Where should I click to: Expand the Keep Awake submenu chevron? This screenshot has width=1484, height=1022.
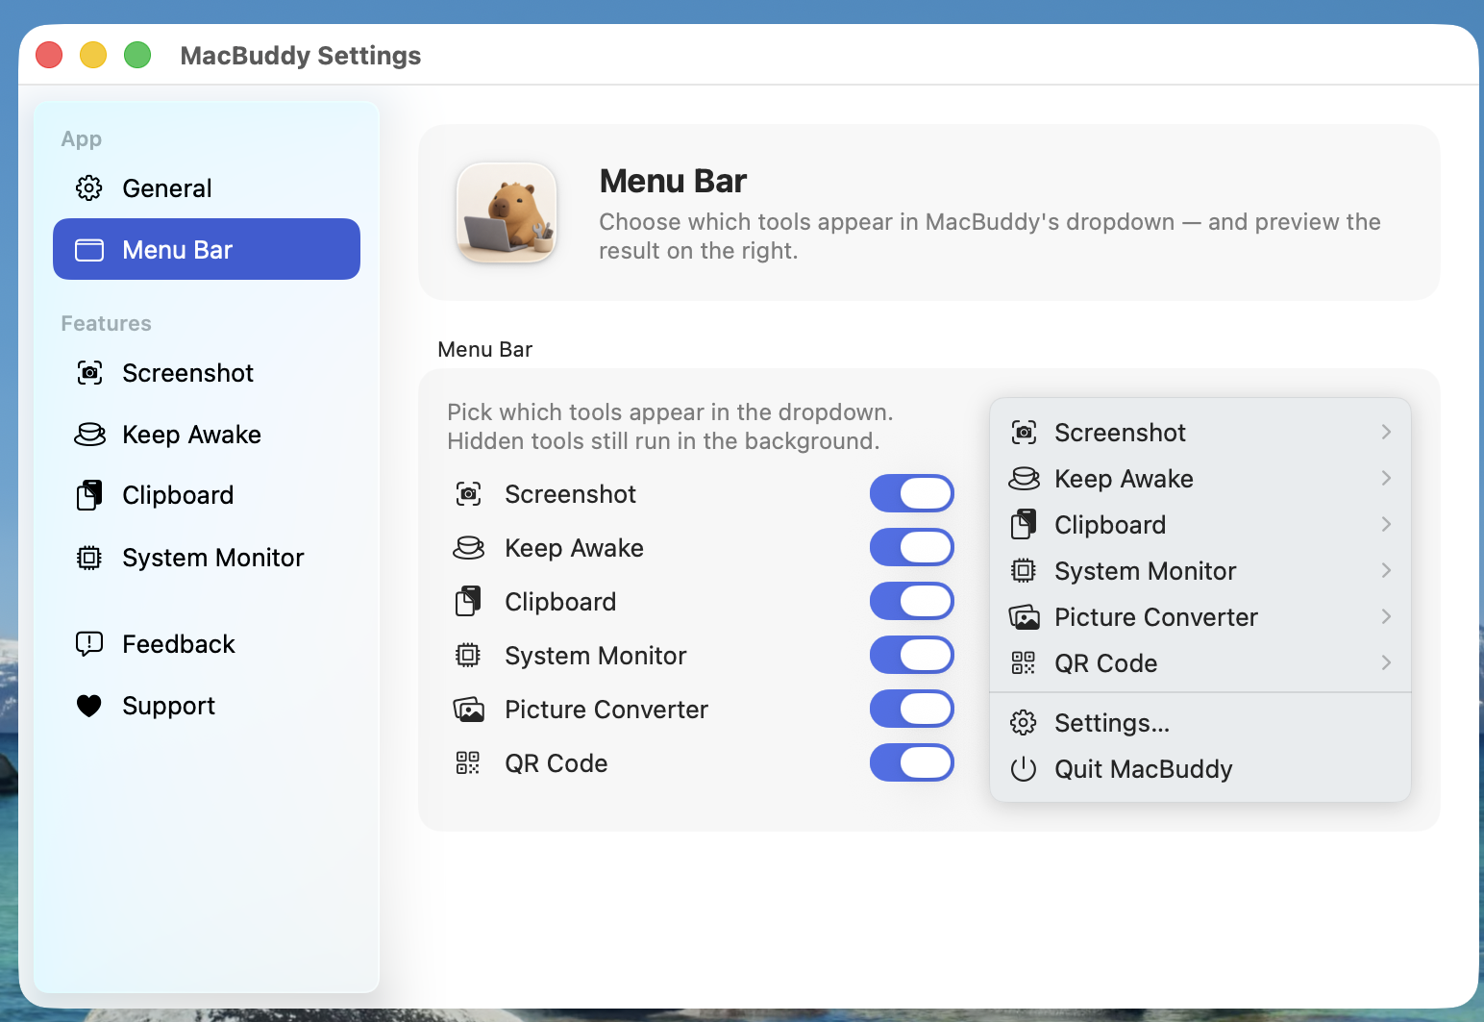click(x=1386, y=479)
